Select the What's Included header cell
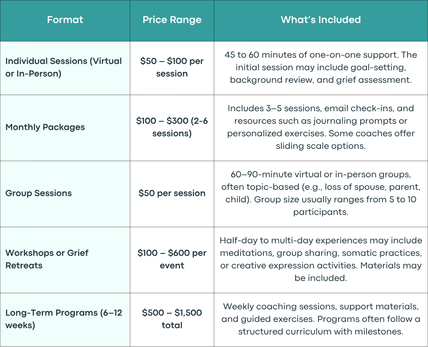The height and width of the screenshot is (347, 428). pos(321,20)
